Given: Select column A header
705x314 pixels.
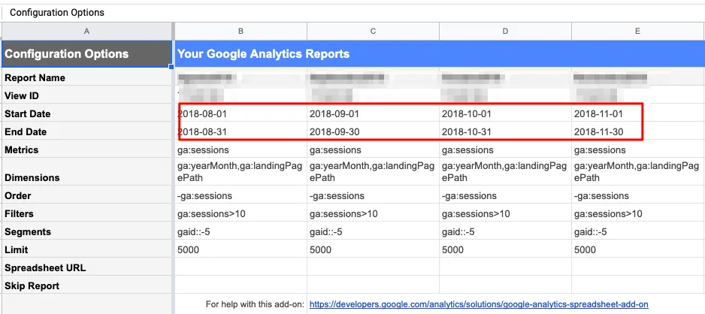Looking at the screenshot, I should (x=86, y=31).
